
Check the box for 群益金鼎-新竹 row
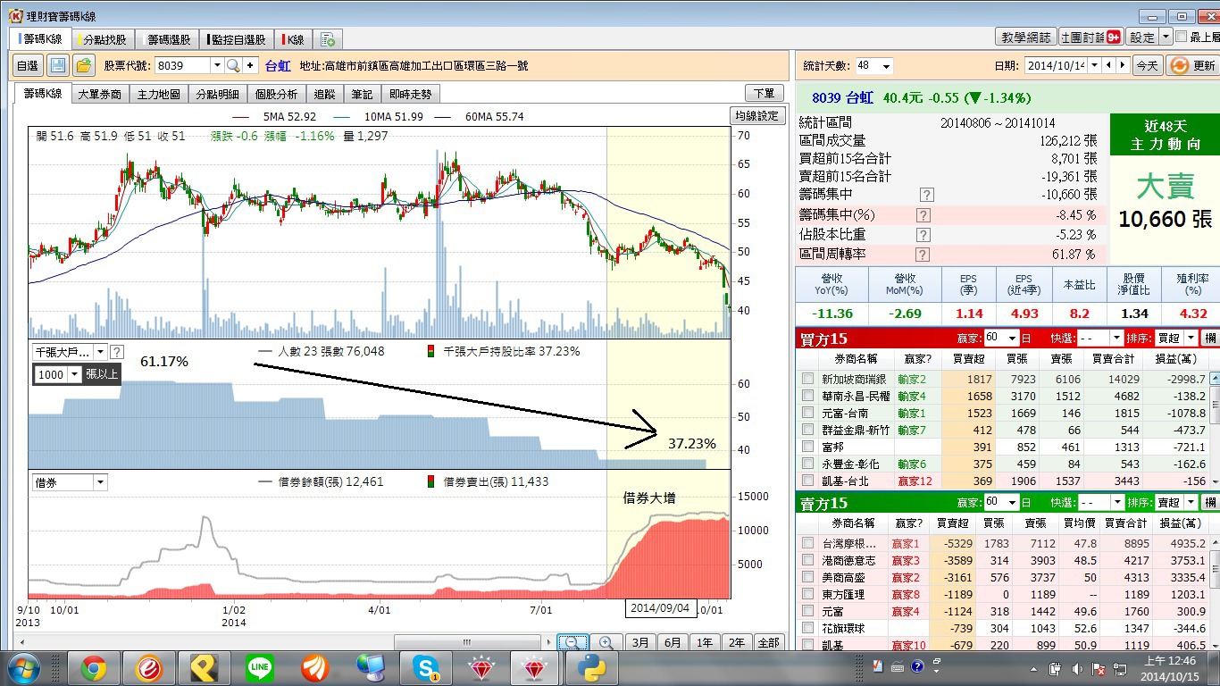(x=808, y=430)
